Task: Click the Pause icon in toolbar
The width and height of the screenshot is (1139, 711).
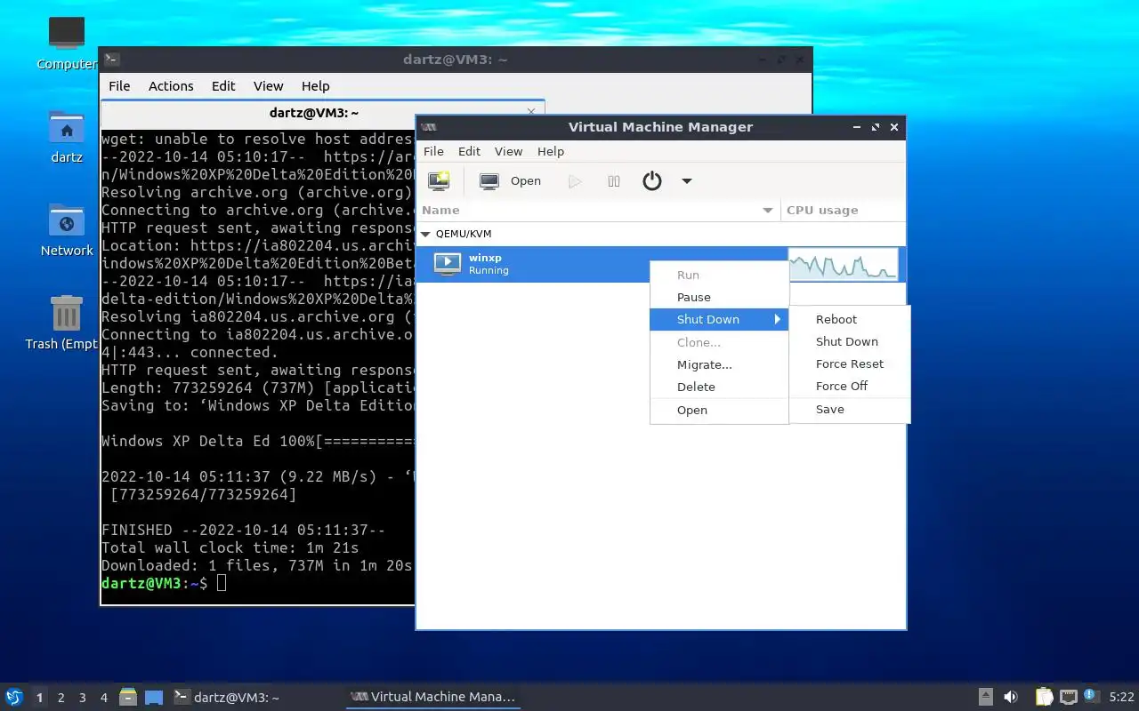Action: [x=614, y=181]
